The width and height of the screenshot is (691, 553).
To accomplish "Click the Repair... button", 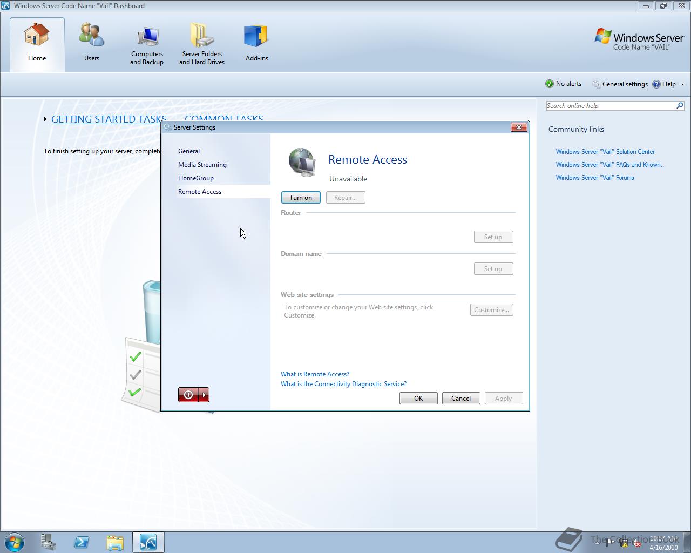I will pos(345,198).
